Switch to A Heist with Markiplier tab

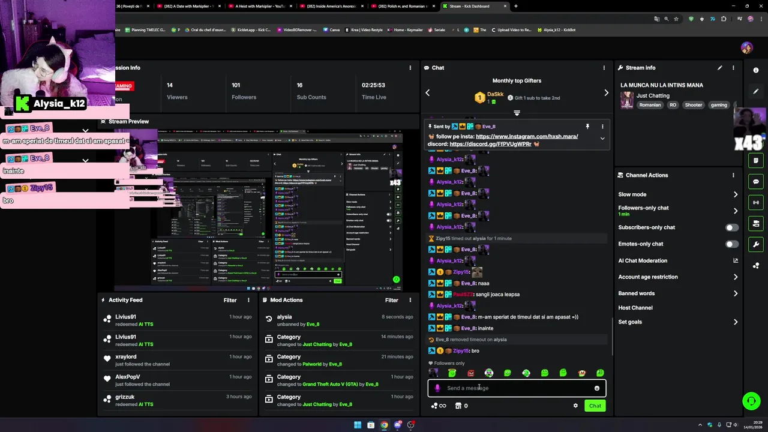click(260, 6)
